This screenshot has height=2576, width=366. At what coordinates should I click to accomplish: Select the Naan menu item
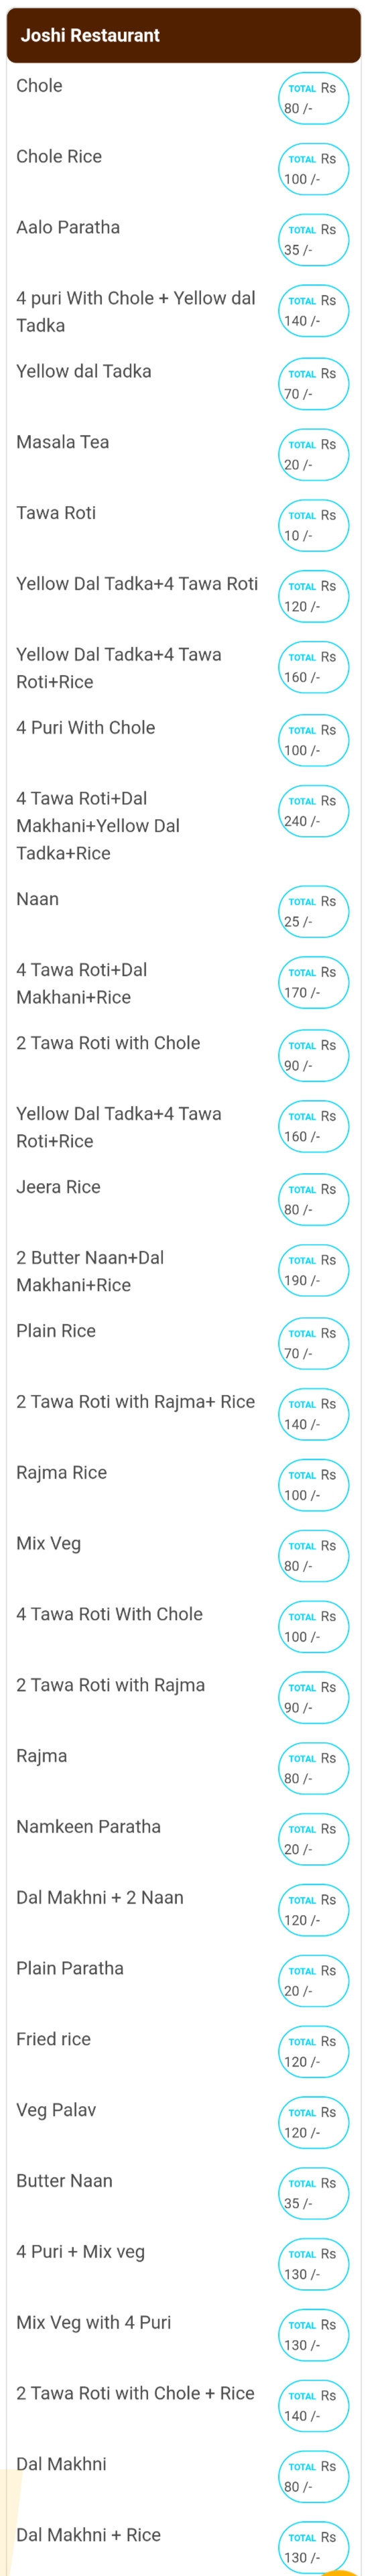[x=38, y=899]
